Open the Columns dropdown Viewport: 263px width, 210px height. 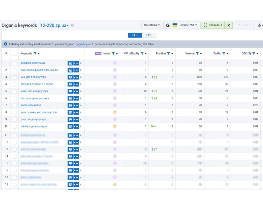point(213,25)
